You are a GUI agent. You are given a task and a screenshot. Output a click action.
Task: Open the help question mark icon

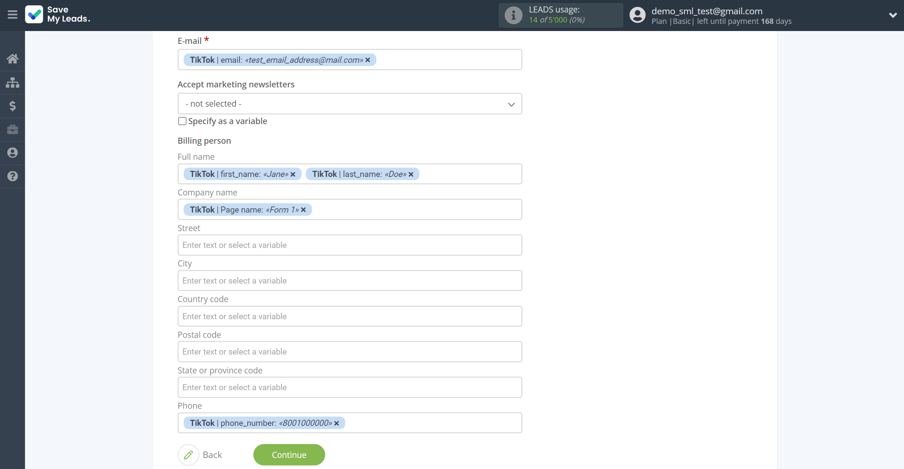(13, 176)
